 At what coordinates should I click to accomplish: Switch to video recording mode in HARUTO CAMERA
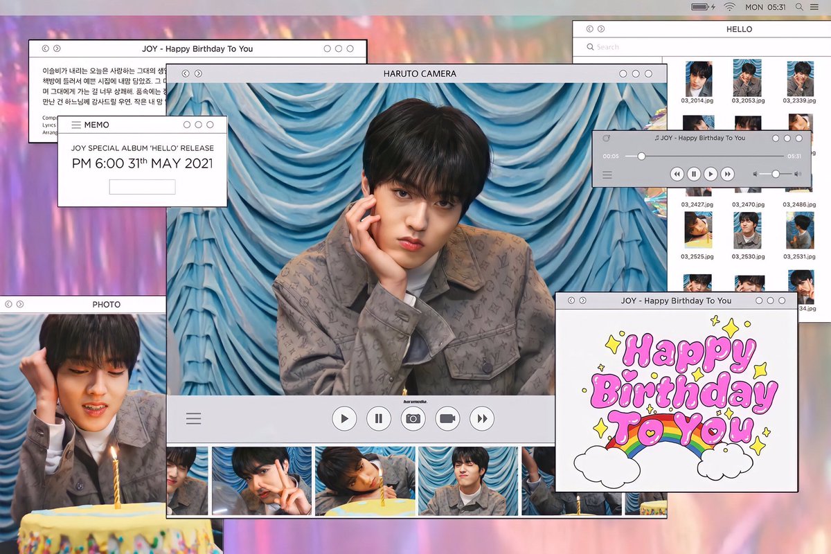447,418
